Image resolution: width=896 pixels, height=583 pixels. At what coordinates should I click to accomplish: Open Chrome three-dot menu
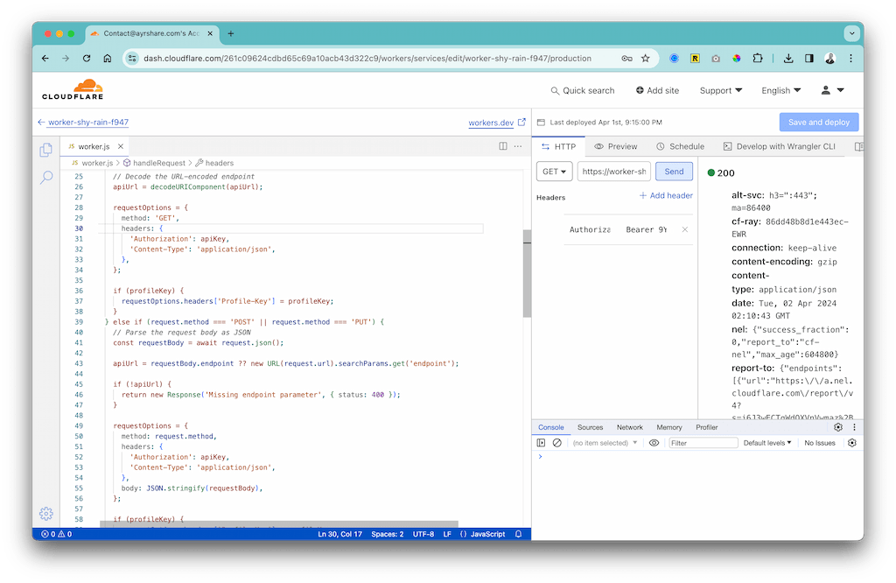(850, 59)
